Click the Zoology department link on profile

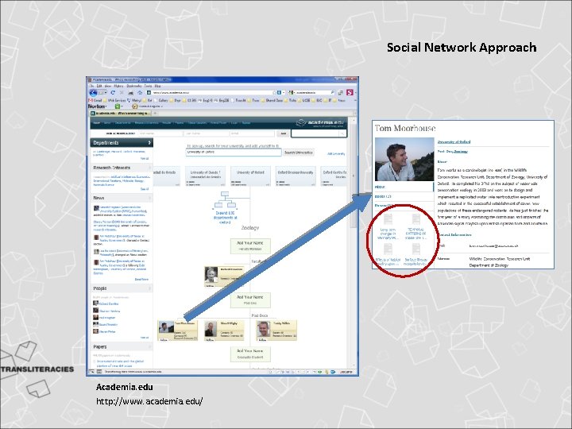tap(461, 152)
